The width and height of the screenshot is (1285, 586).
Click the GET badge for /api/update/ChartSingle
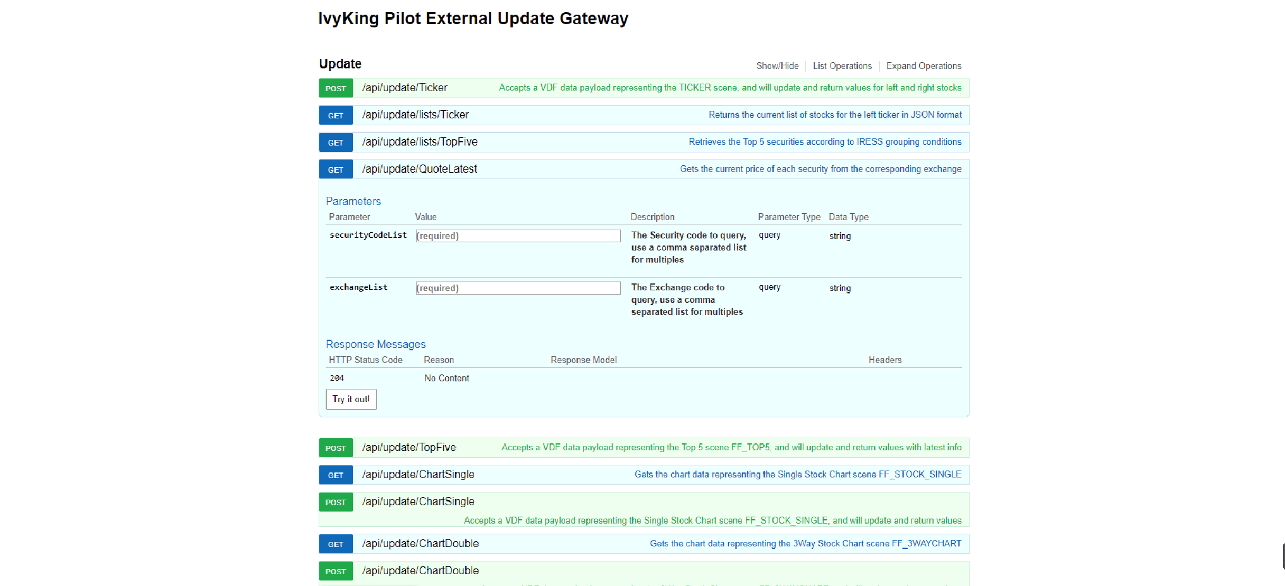pyautogui.click(x=336, y=475)
